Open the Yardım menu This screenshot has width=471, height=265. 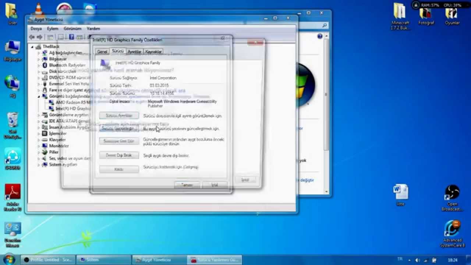point(93,28)
